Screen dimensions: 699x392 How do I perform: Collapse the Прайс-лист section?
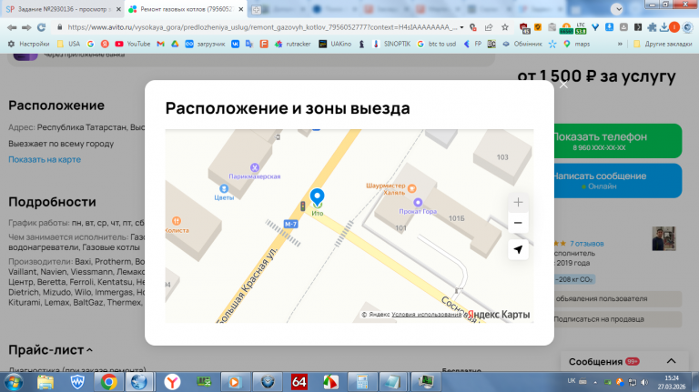click(50, 350)
